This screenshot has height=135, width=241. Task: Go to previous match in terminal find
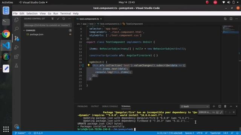pos(226,112)
